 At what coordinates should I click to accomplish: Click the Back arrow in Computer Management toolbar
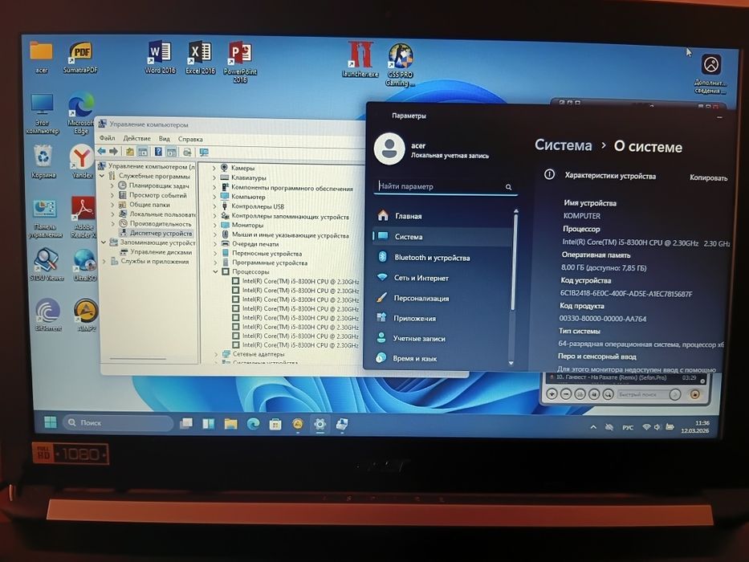[x=102, y=152]
